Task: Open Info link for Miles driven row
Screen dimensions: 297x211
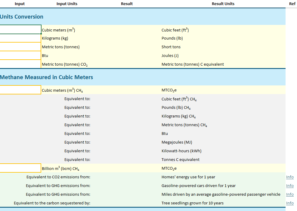Action: pos(290,194)
